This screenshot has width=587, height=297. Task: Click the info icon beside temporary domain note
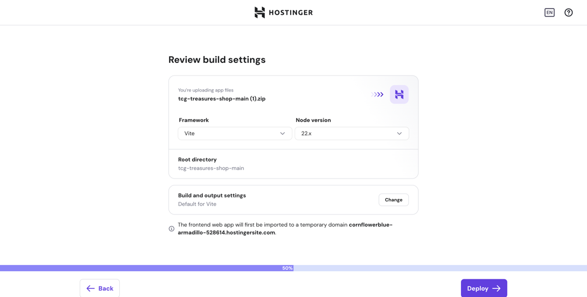click(x=171, y=229)
